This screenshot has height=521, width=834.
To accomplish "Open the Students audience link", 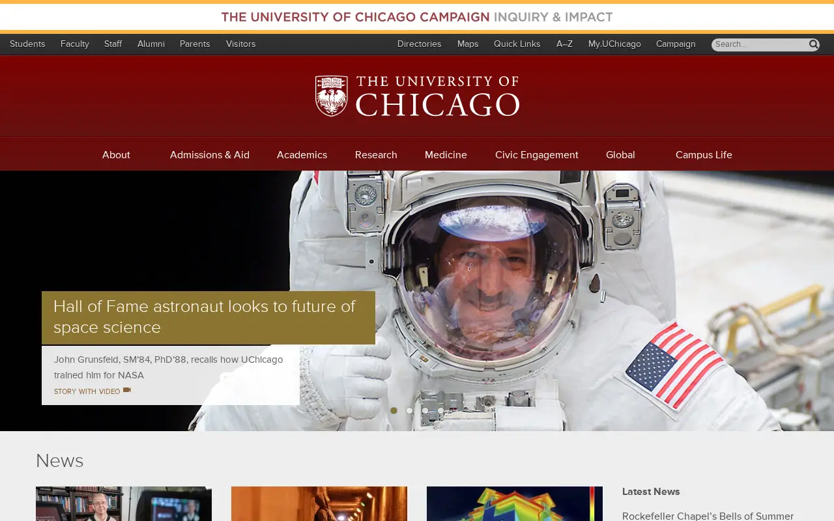I will click(x=27, y=44).
